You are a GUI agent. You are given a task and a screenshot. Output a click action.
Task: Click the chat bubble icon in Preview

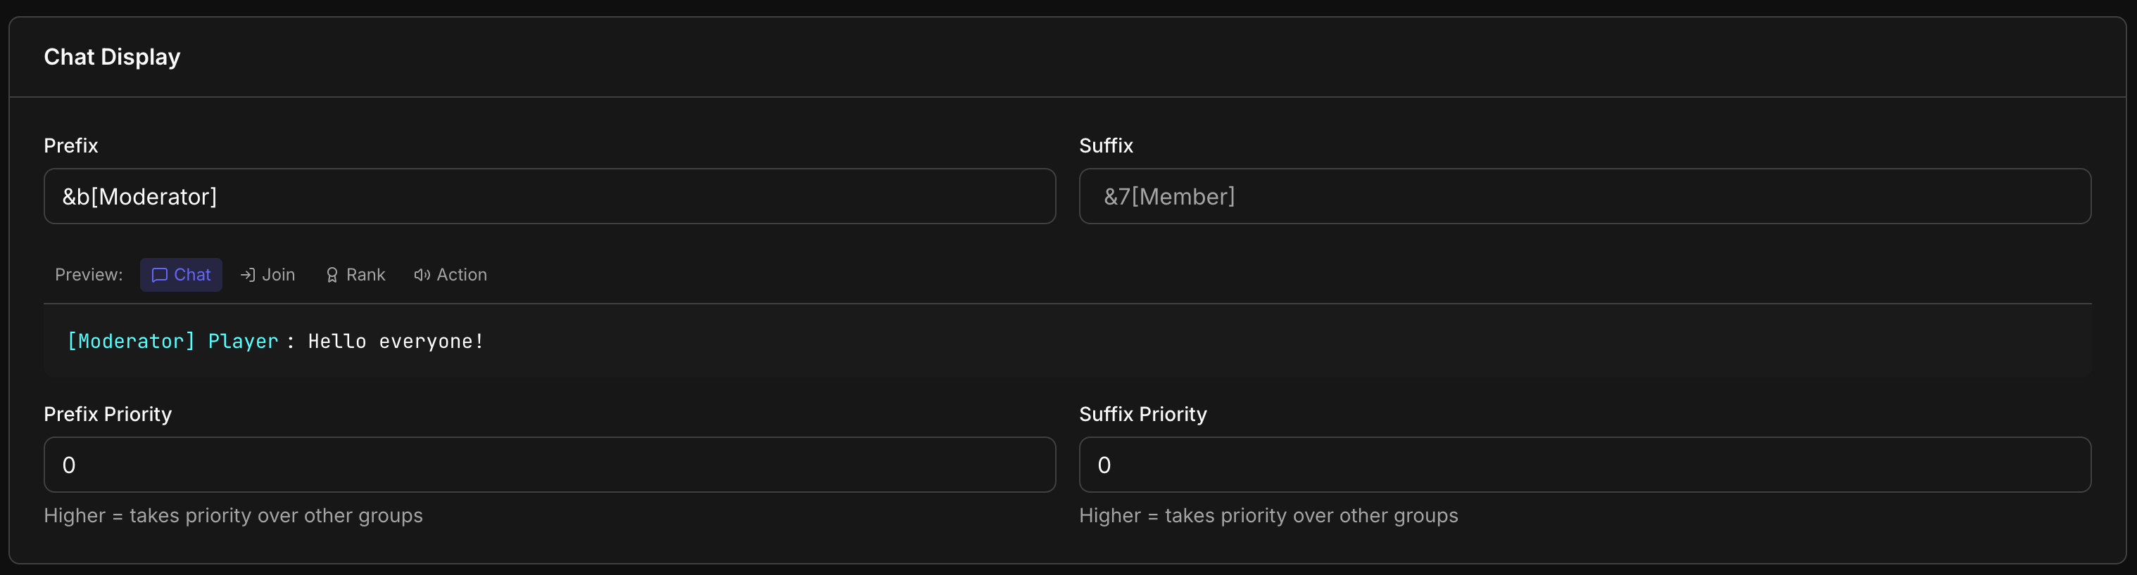pyautogui.click(x=160, y=275)
